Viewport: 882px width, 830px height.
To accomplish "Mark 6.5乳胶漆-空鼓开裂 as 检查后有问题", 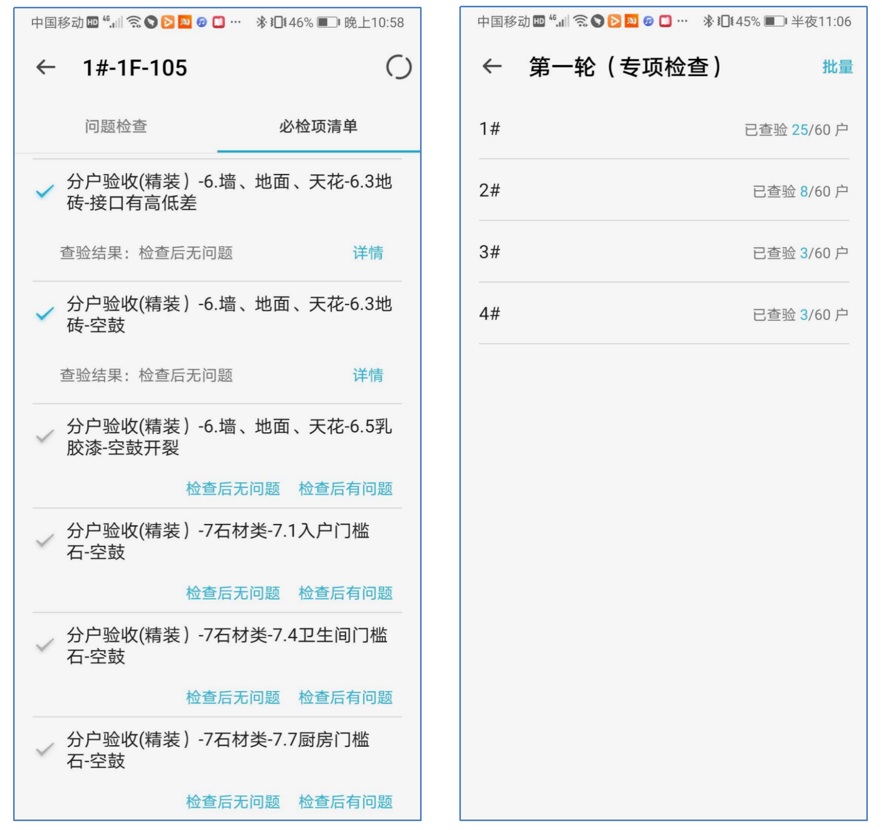I will tap(346, 489).
